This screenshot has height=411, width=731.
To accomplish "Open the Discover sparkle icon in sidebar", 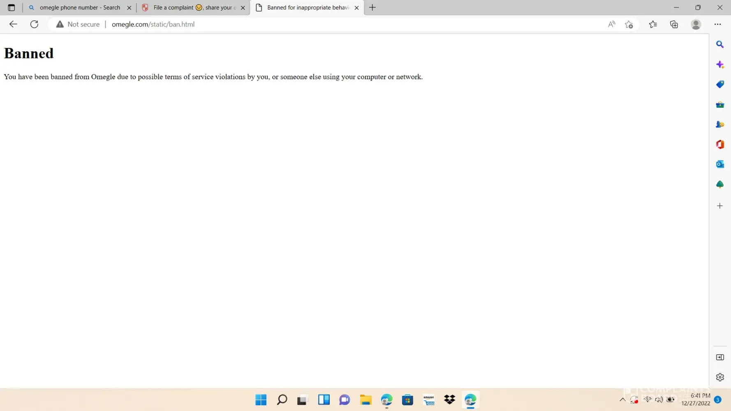I will click(x=720, y=65).
